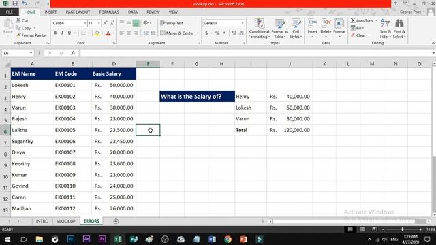This screenshot has width=436, height=245.
Task: Click the Insert Function fx icon
Action: click(73, 53)
